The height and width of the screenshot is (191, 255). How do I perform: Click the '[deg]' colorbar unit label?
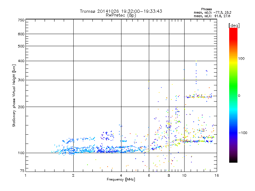[234, 26]
